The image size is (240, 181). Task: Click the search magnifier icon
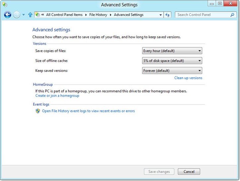[x=232, y=15]
